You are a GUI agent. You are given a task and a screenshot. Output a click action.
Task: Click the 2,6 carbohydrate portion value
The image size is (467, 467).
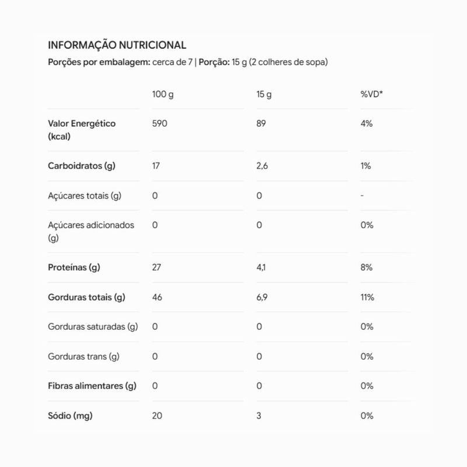pos(262,166)
